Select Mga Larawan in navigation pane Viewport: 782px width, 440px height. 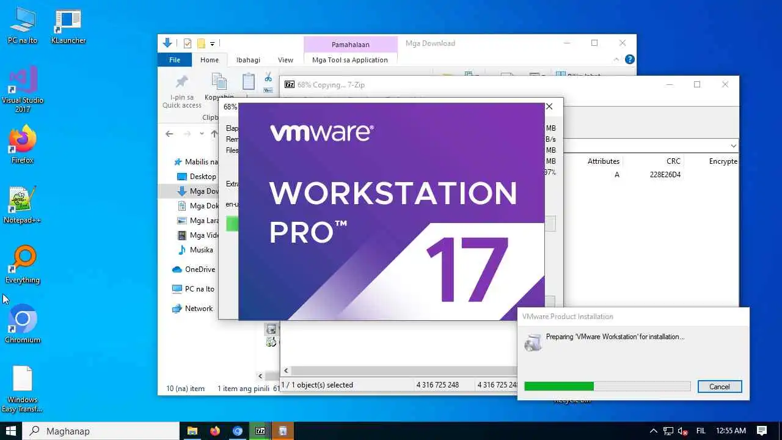198,221
